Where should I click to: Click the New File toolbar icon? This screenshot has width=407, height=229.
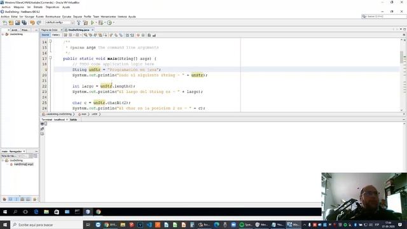(x=4, y=23)
